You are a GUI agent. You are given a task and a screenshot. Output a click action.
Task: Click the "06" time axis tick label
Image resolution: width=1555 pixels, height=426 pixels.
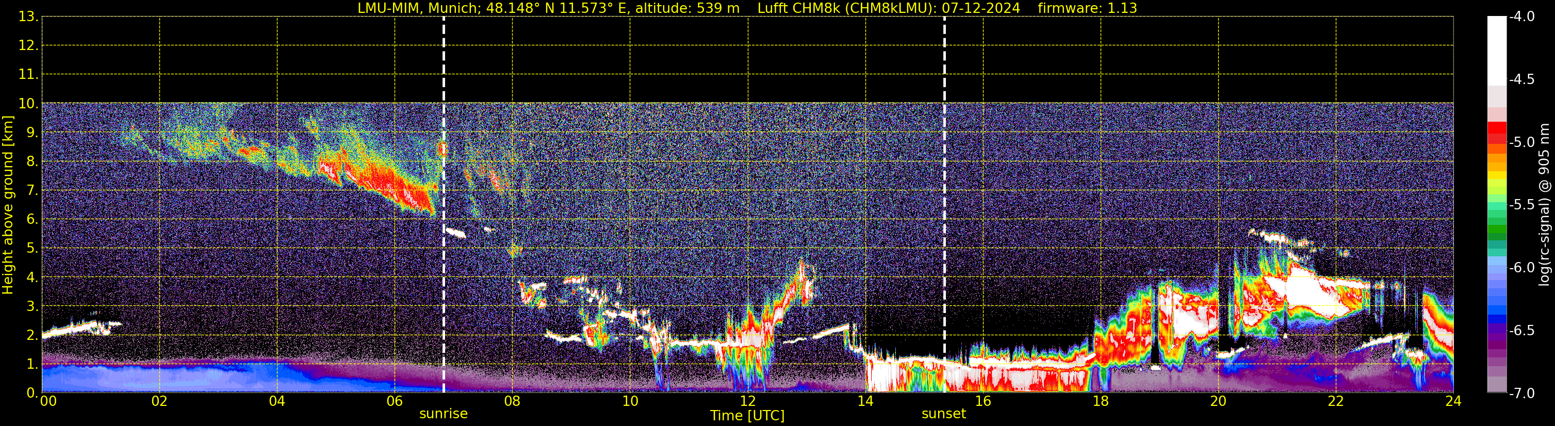pyautogui.click(x=394, y=401)
